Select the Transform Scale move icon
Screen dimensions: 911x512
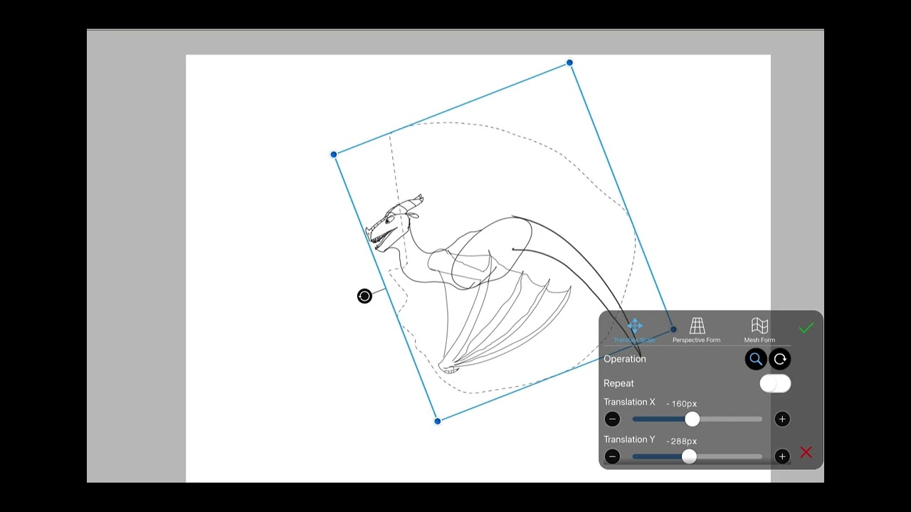[x=634, y=326]
